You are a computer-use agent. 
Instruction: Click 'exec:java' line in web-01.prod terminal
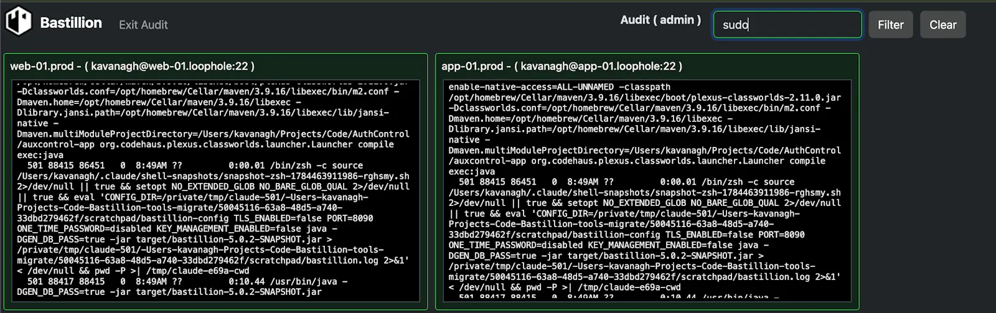click(x=40, y=155)
